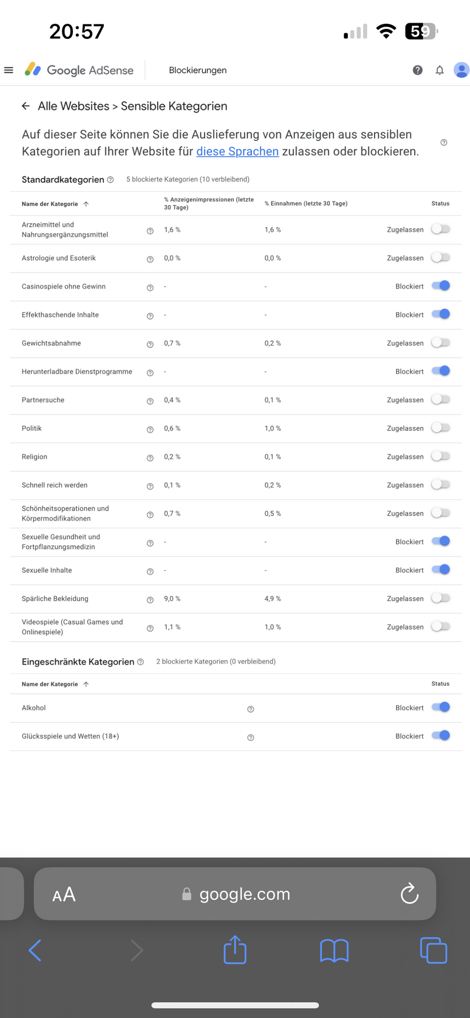Viewport: 470px width, 1018px height.
Task: Open Safari bookmarks icon
Action: click(x=334, y=950)
